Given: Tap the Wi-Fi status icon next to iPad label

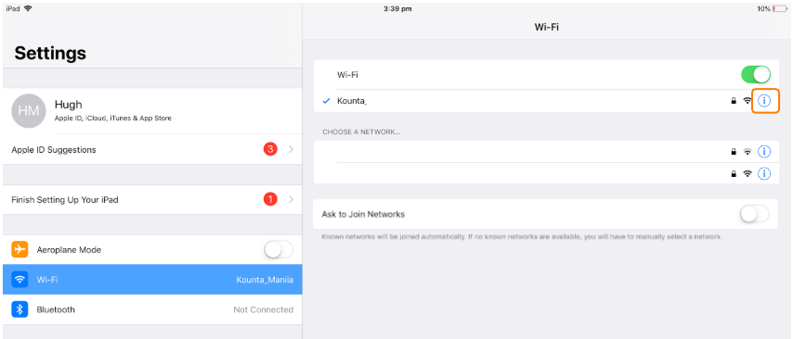Looking at the screenshot, I should 28,8.
